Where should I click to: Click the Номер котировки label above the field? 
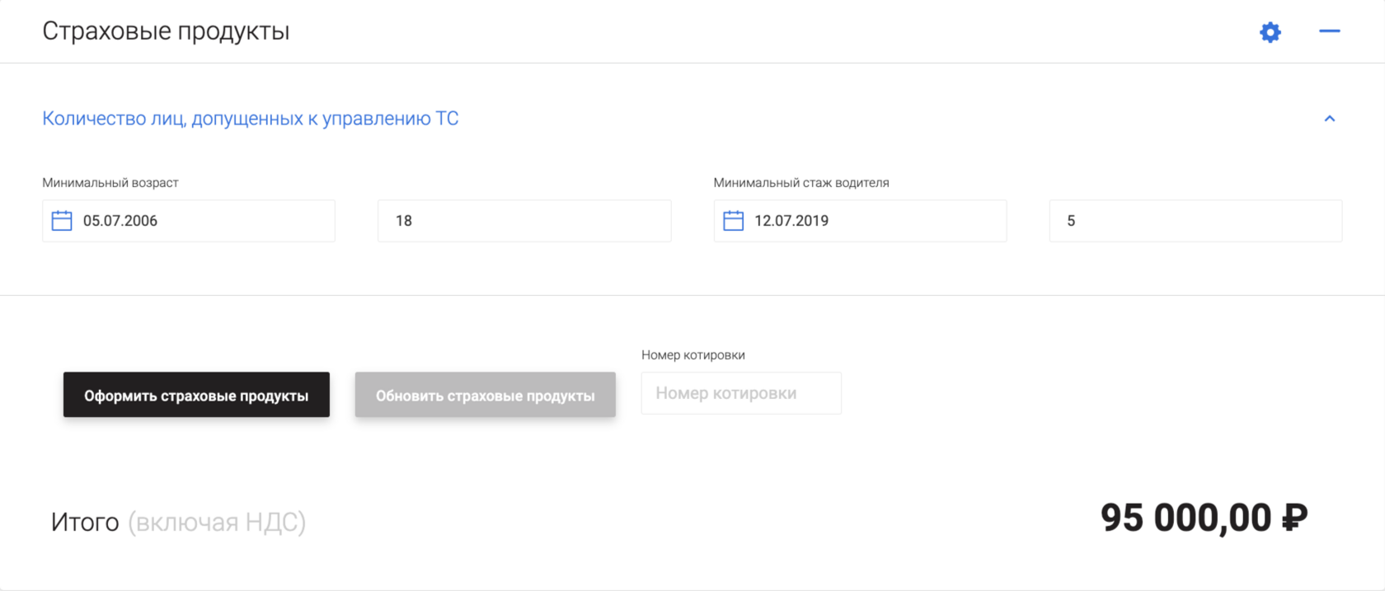pyautogui.click(x=693, y=355)
